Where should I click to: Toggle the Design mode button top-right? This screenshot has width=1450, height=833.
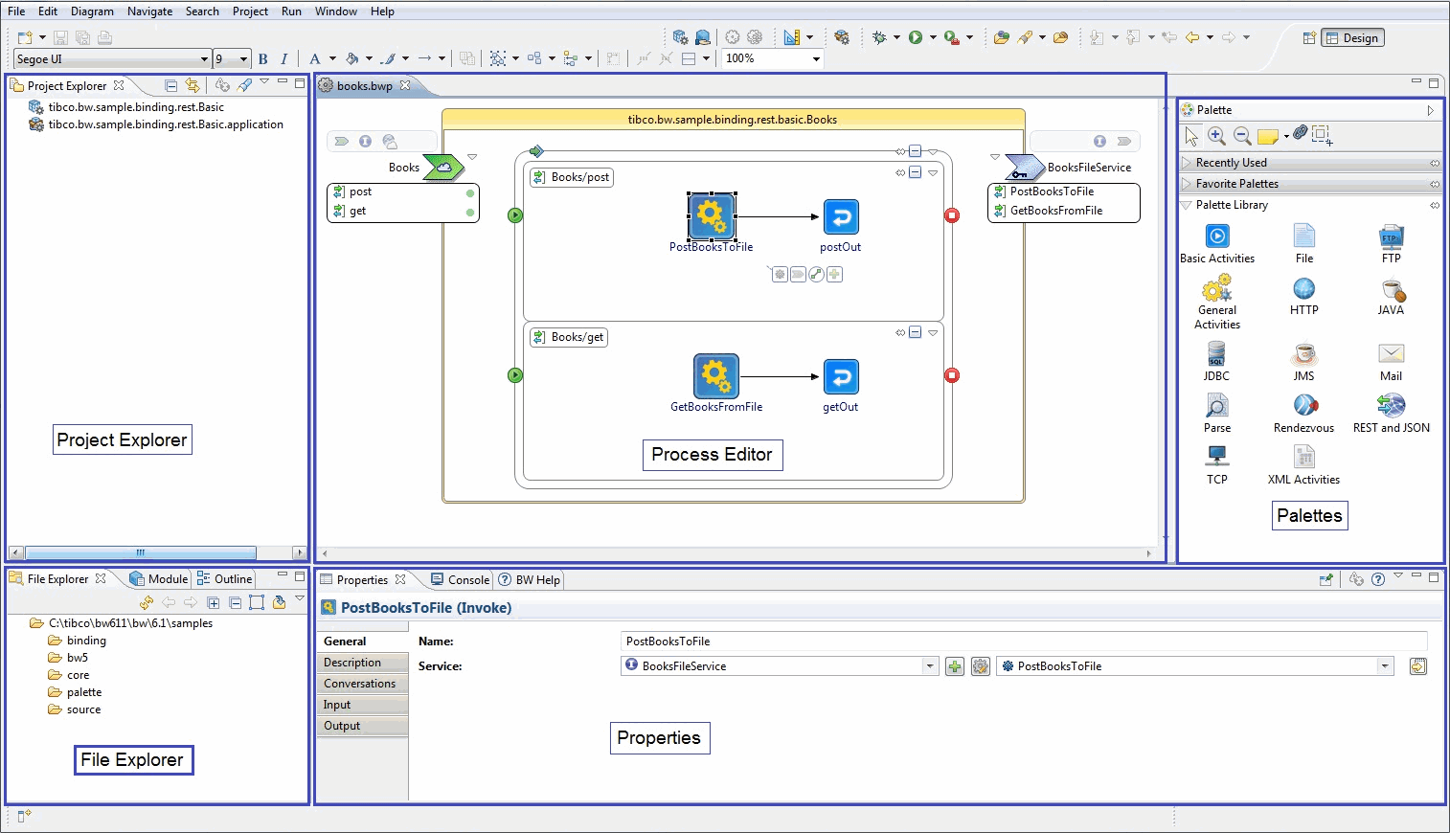[x=1352, y=37]
